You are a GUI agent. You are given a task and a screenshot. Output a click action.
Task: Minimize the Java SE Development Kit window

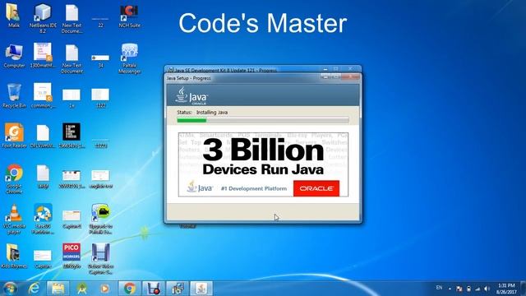pos(325,69)
